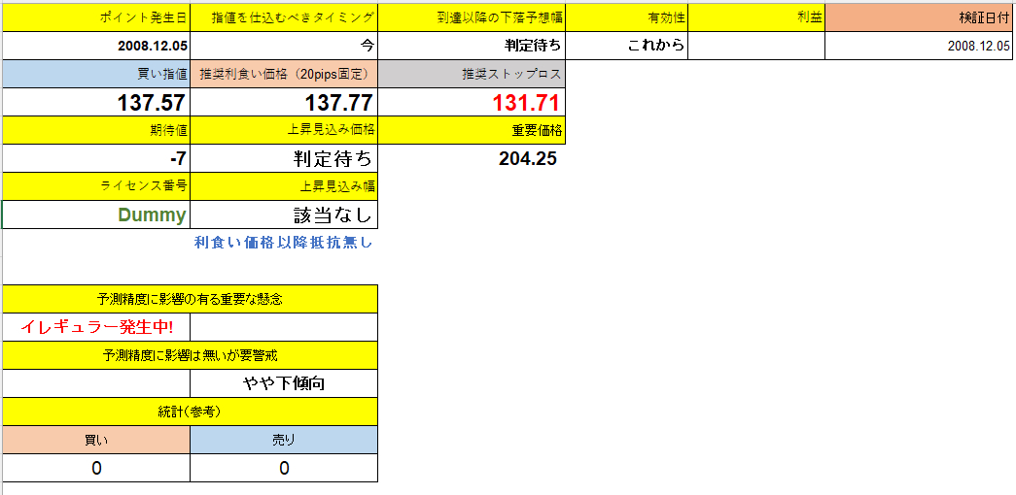Select the ライセンス番号 label cell

pyautogui.click(x=96, y=186)
